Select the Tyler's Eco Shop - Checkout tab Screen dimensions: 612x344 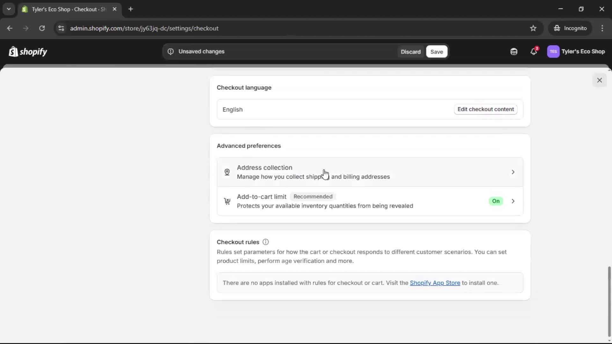64,9
